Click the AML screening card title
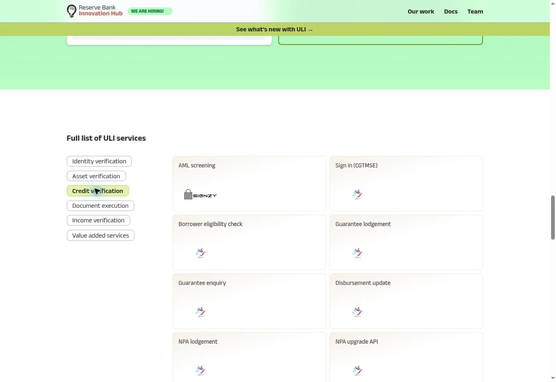The image size is (556, 382). (x=197, y=165)
